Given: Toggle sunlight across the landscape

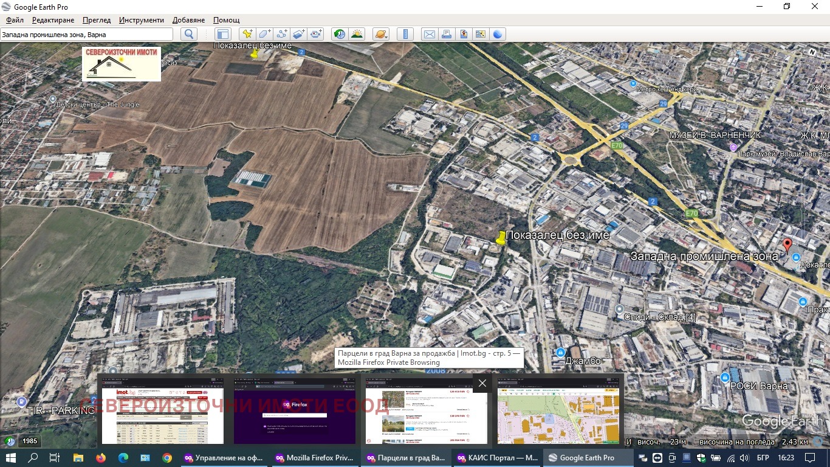Looking at the screenshot, I should [357, 34].
